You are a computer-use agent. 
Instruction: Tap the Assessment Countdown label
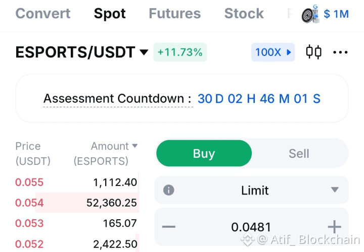(x=117, y=99)
